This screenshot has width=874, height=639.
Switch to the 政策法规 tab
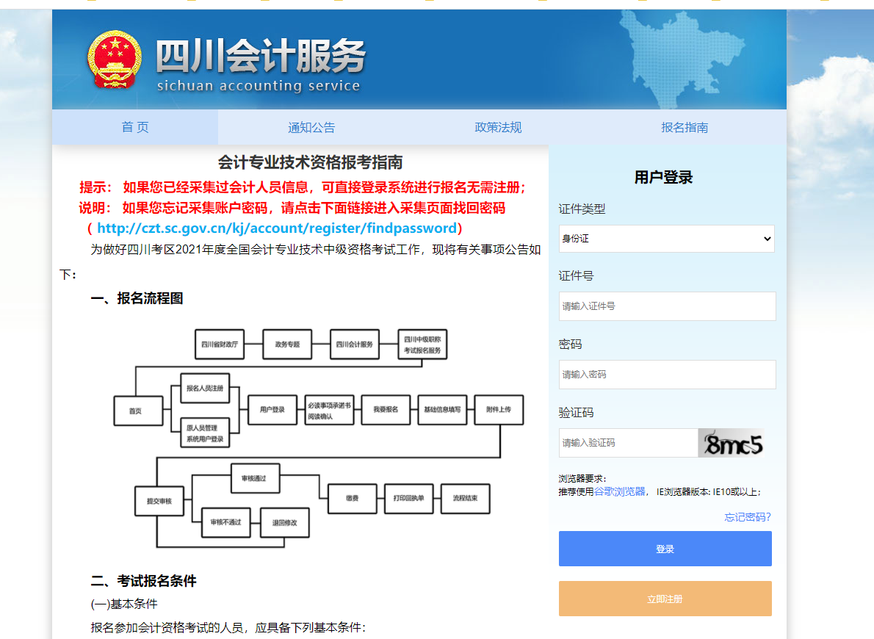[x=498, y=127]
